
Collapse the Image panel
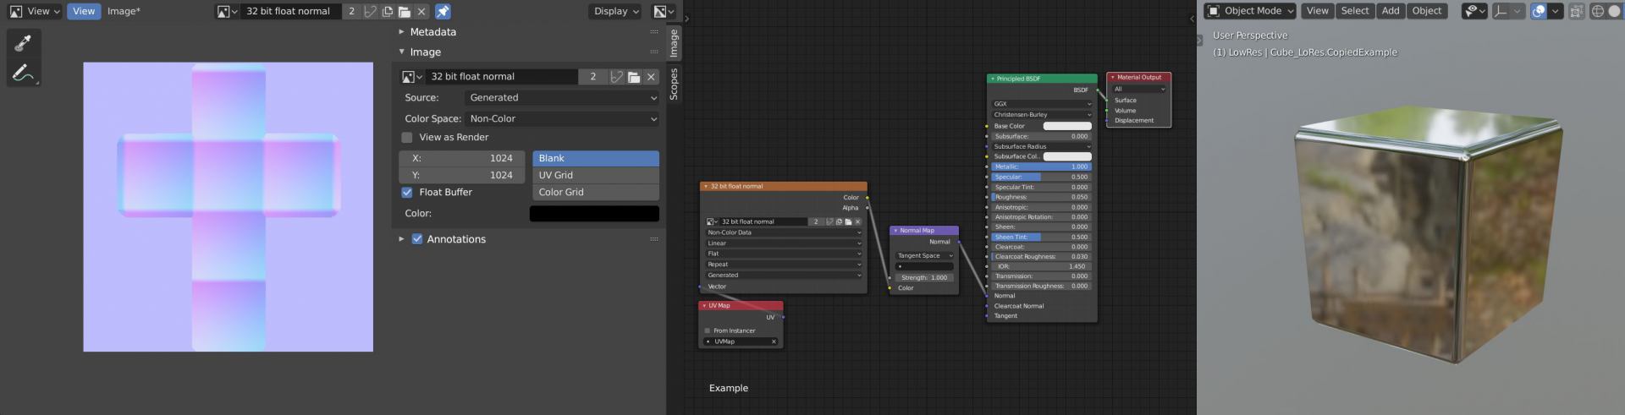(402, 52)
